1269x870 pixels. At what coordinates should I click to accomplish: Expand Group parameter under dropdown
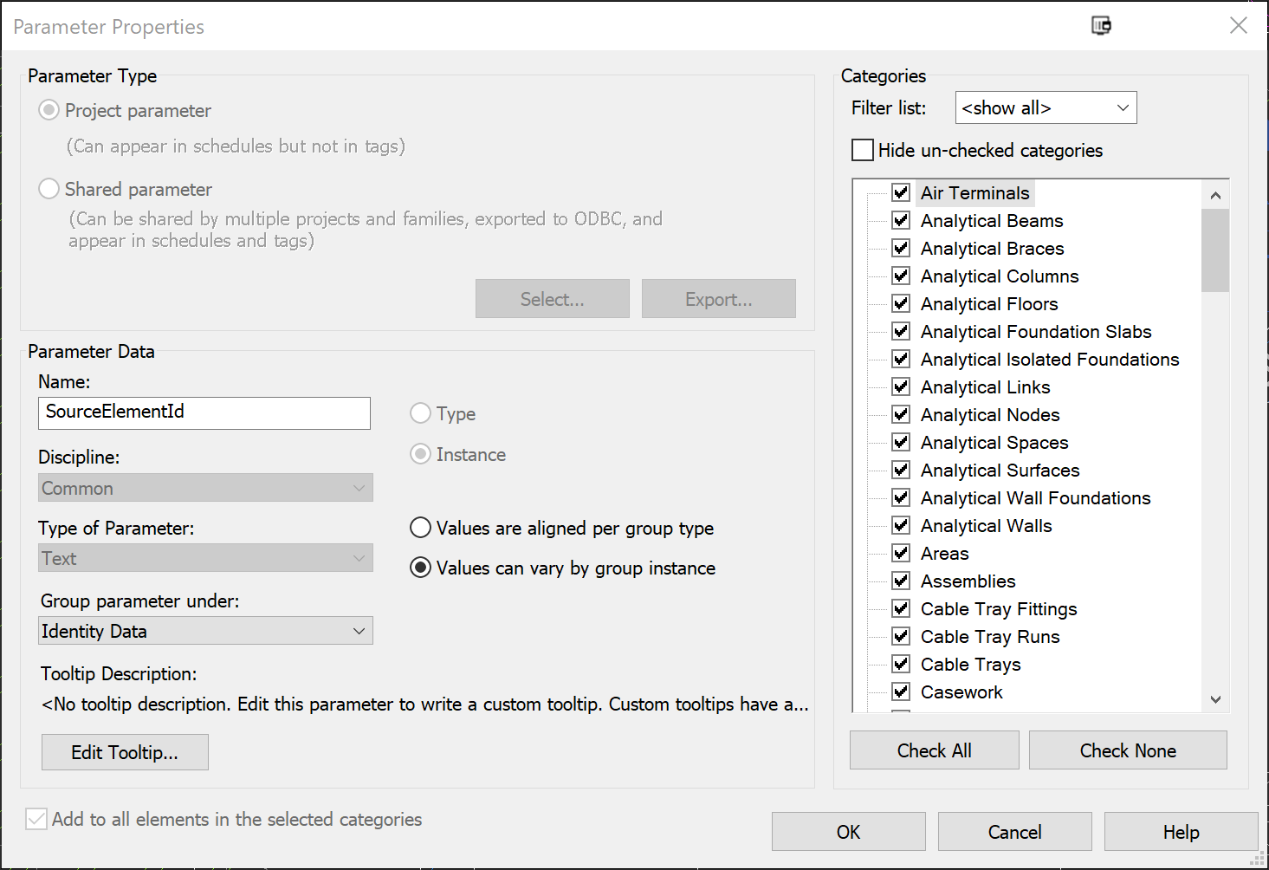[x=206, y=631]
